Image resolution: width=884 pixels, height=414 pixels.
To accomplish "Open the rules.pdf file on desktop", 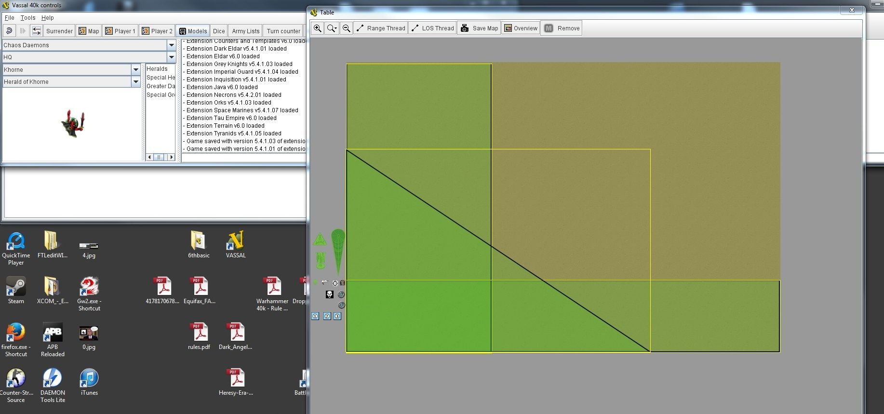I will [199, 336].
